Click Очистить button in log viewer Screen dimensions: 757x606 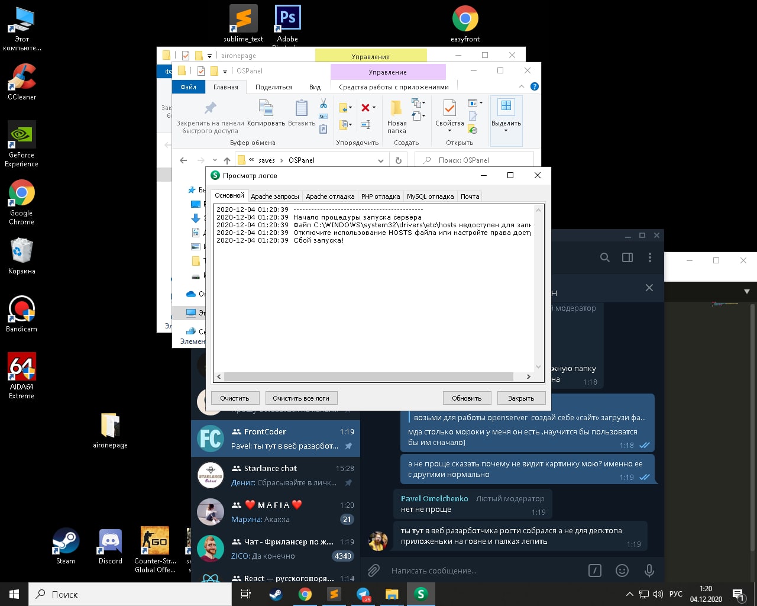[235, 398]
